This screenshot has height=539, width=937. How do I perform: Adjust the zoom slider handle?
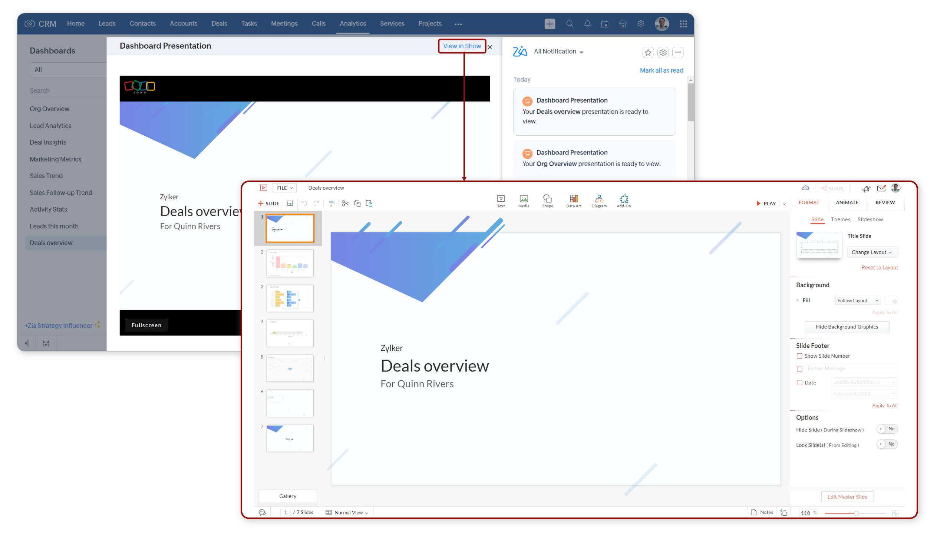click(x=856, y=513)
